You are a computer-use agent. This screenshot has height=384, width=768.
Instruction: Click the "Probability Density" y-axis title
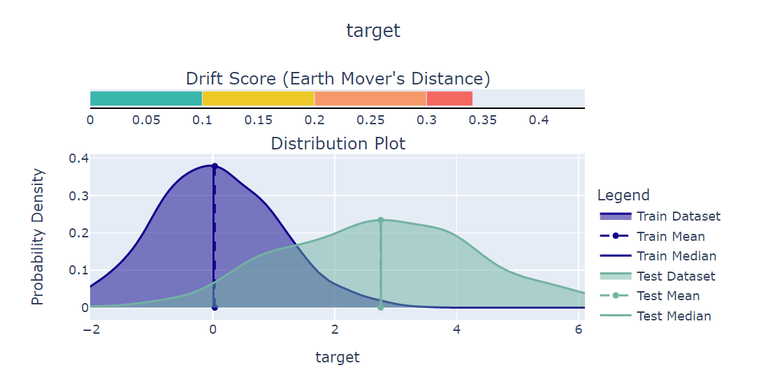pos(38,236)
